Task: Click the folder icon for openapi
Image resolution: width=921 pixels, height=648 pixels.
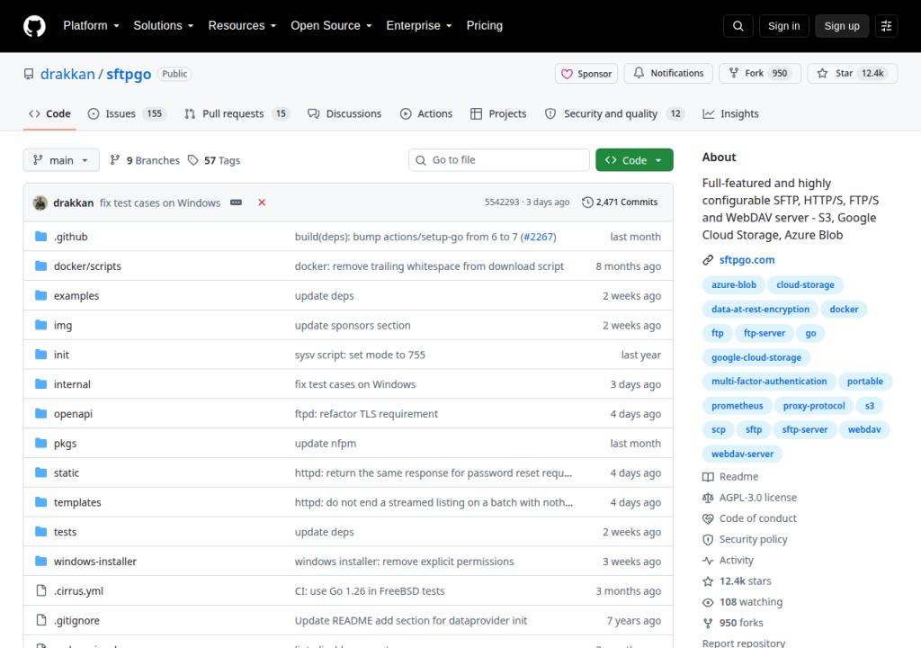Action: point(41,413)
